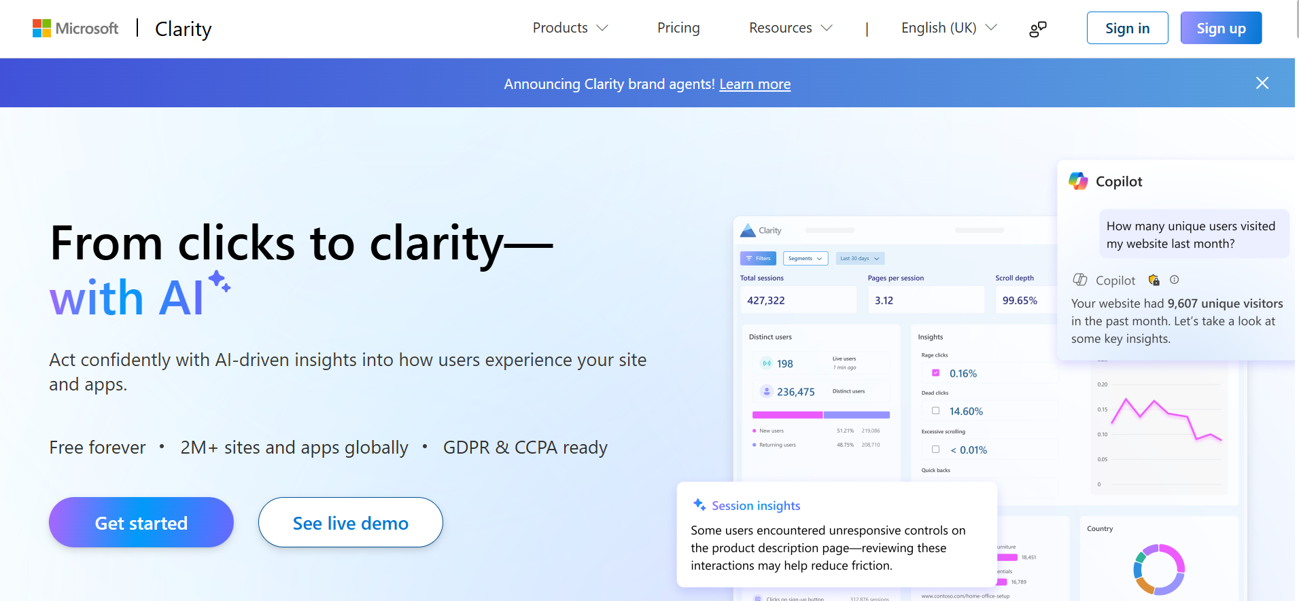Click the live users icon beside 198
The width and height of the screenshot is (1299, 601).
click(767, 363)
